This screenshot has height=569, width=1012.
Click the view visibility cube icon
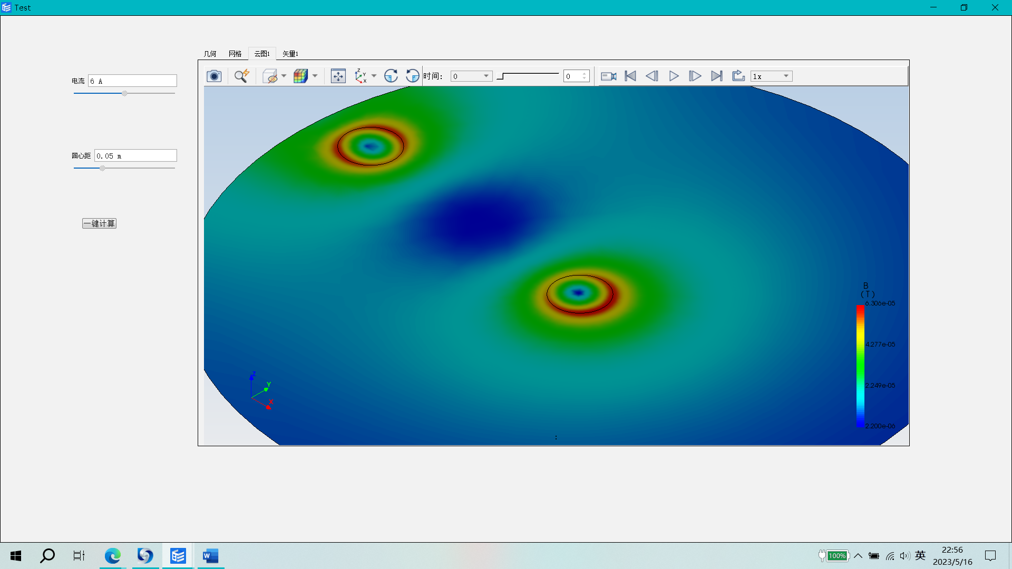click(x=270, y=76)
